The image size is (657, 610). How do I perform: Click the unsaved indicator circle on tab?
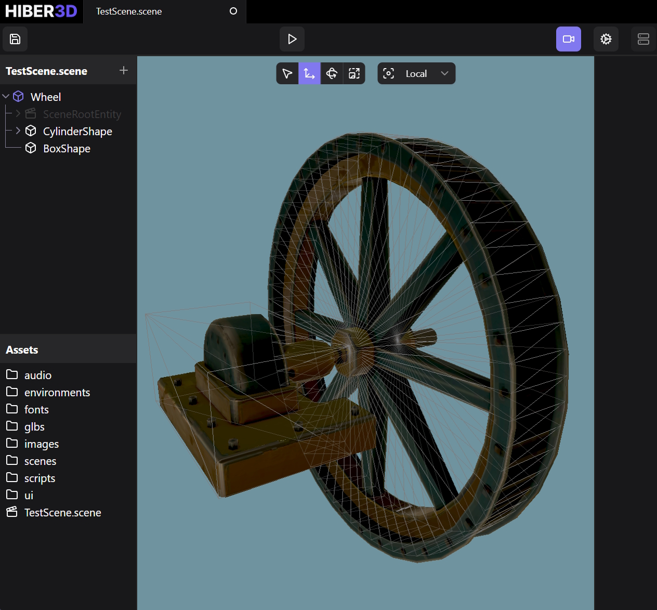(233, 11)
